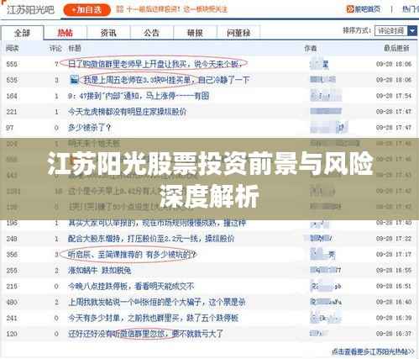Click the +加自选 button
This screenshot has height=359, width=419.
[x=86, y=10]
